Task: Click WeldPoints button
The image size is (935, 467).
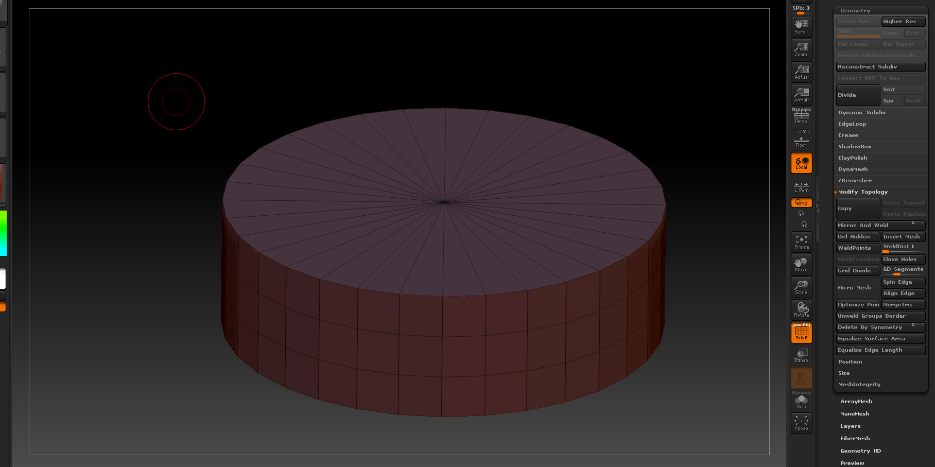Action: [858, 248]
